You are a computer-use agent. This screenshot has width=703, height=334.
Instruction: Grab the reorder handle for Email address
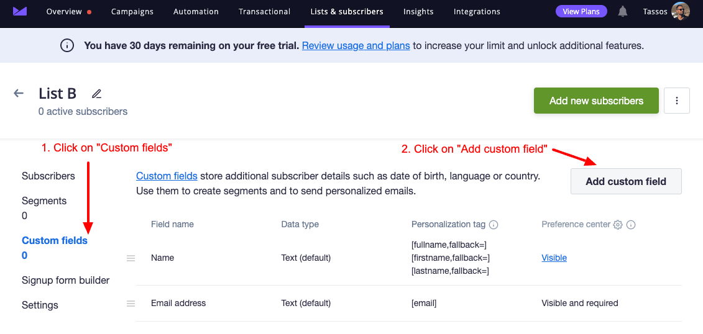(131, 303)
